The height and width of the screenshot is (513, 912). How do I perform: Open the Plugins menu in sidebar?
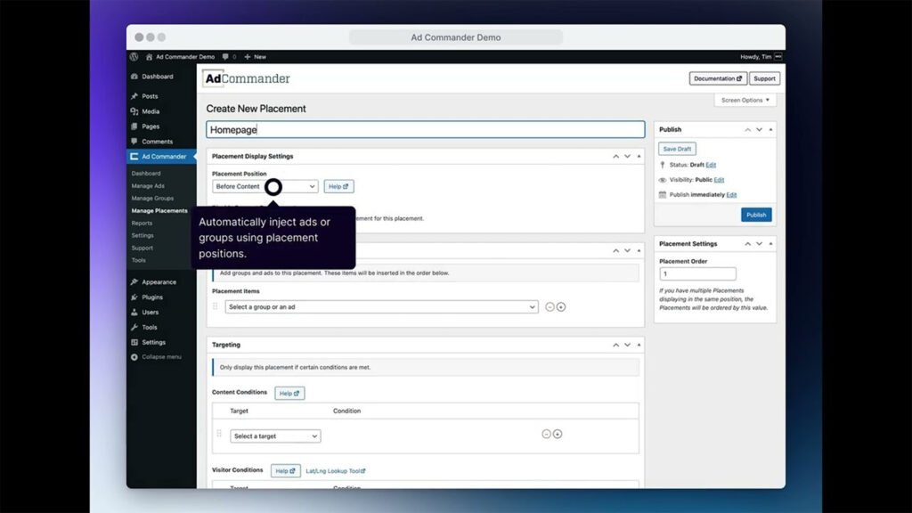152,297
